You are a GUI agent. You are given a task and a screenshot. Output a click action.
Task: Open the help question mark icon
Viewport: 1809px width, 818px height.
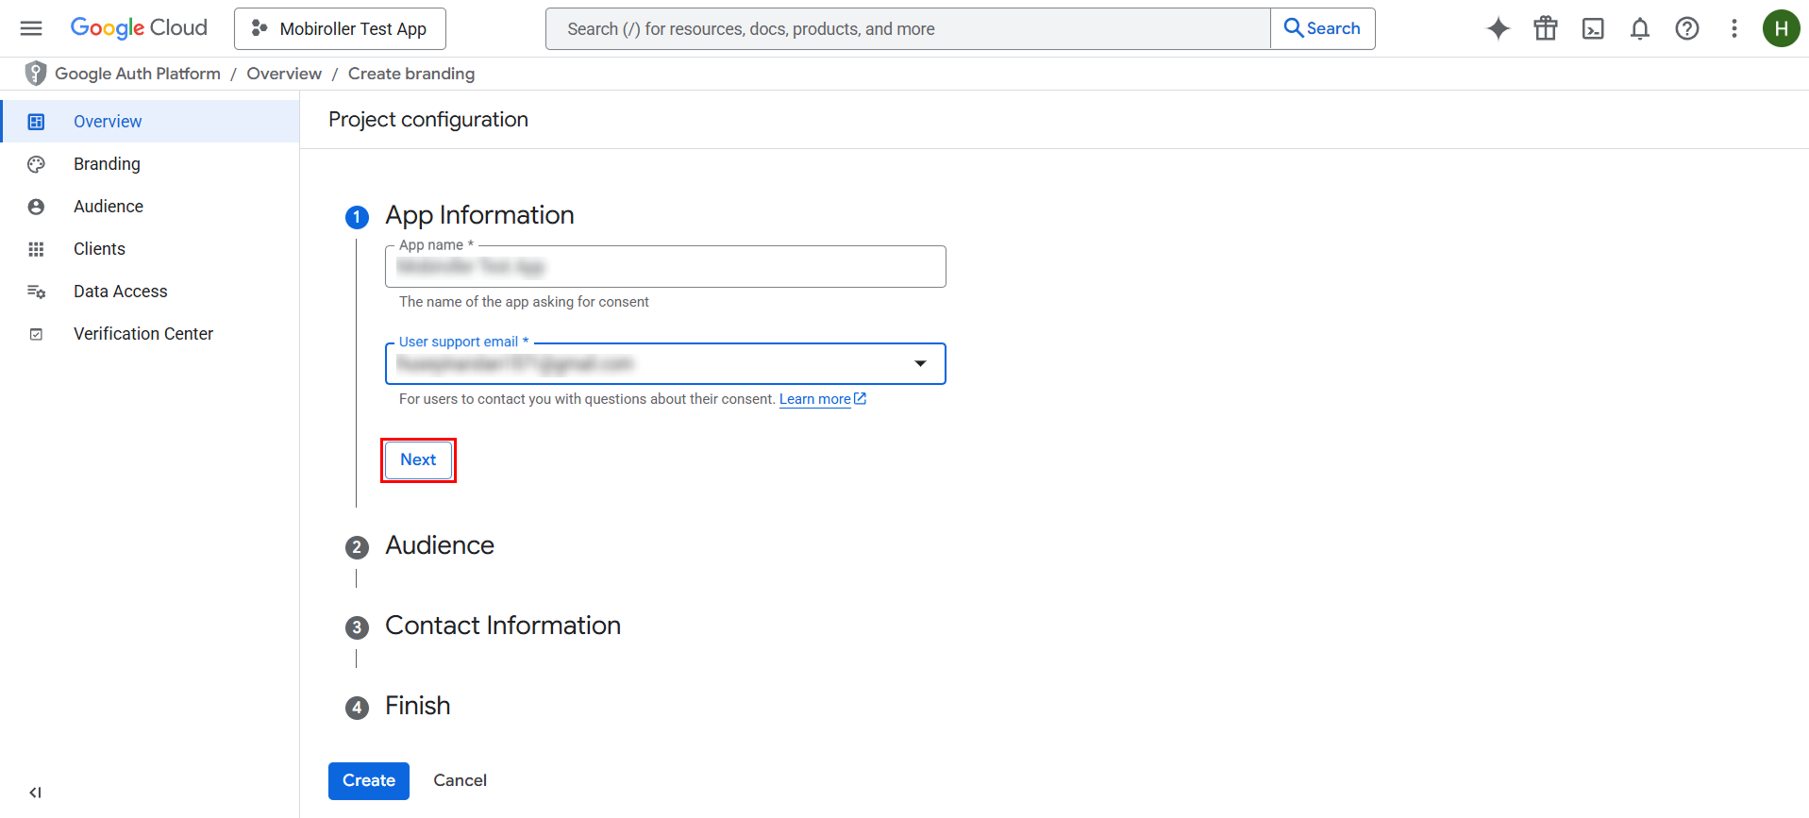pyautogui.click(x=1687, y=28)
